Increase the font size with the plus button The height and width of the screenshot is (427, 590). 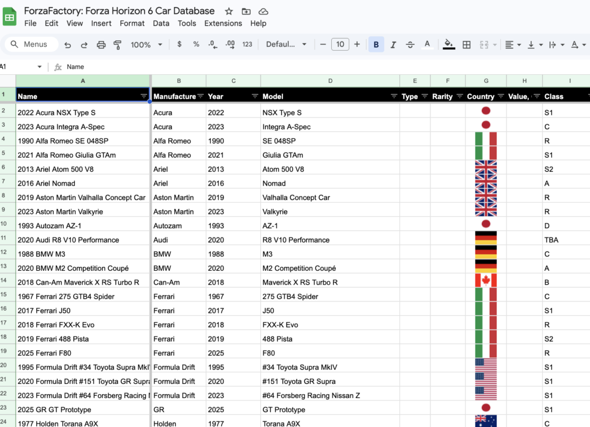pos(357,44)
